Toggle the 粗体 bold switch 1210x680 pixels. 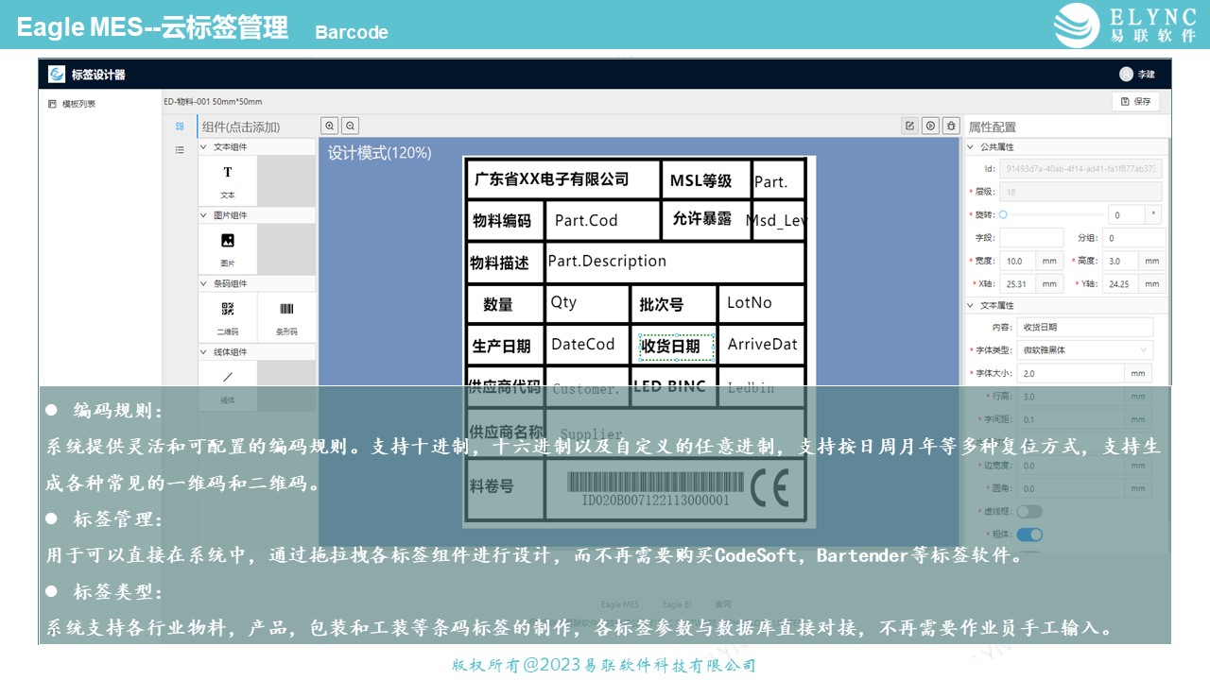pyautogui.click(x=1029, y=535)
